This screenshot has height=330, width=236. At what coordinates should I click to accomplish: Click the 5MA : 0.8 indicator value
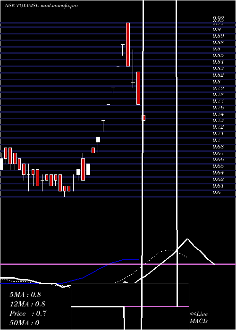tap(25, 295)
